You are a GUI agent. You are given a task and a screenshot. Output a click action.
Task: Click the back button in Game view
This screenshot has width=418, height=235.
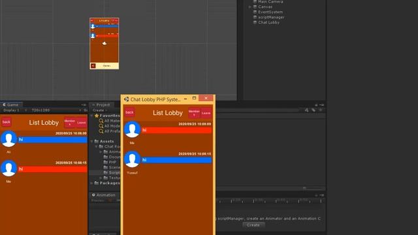click(x=7, y=122)
